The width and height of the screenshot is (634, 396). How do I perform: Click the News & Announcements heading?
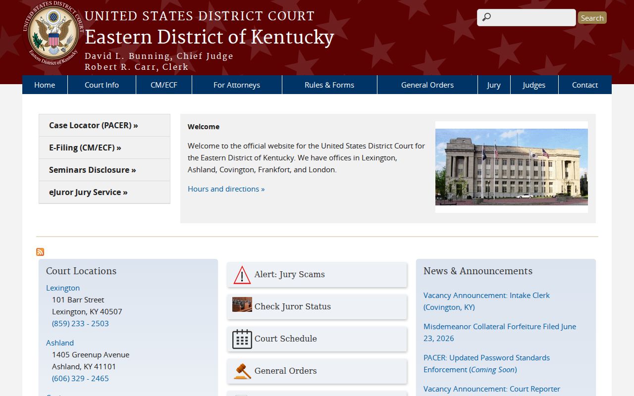[478, 271]
